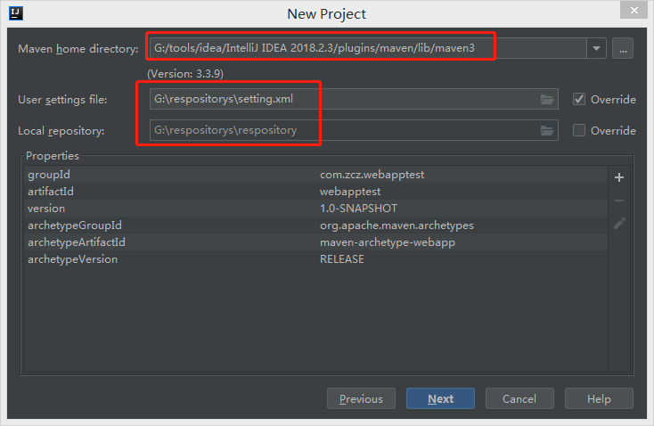Click the User settings file path field

(354, 99)
